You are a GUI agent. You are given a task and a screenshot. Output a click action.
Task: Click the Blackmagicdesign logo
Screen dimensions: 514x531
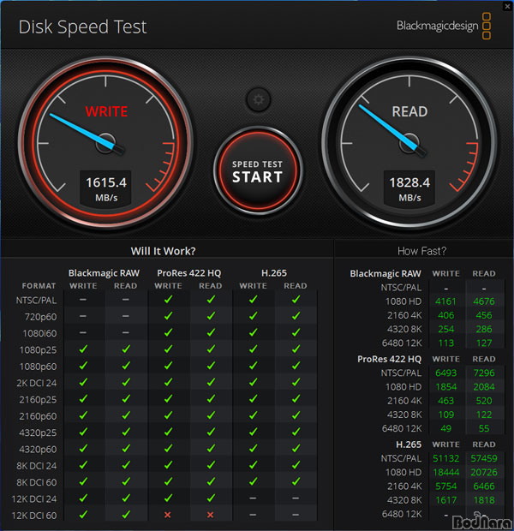tap(444, 26)
